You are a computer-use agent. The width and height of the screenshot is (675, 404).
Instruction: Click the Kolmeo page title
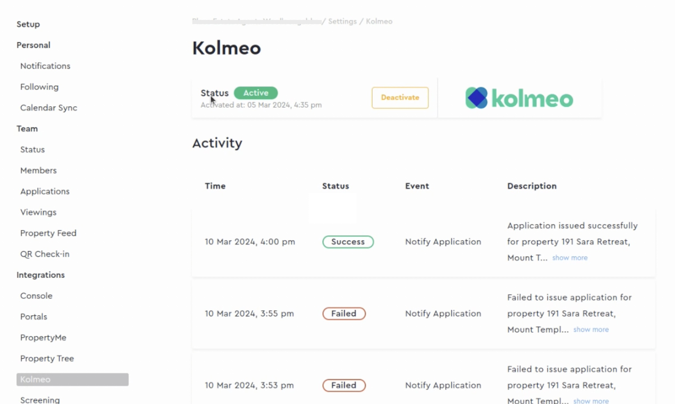tap(226, 48)
